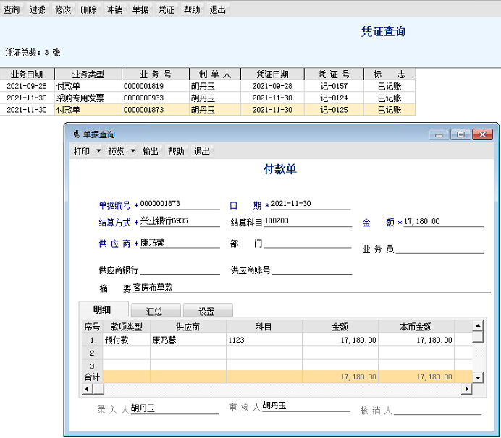Image resolution: width=501 pixels, height=438 pixels.
Task: Click the vertical scrollbar thumb in detail grid
Action: pos(478,337)
